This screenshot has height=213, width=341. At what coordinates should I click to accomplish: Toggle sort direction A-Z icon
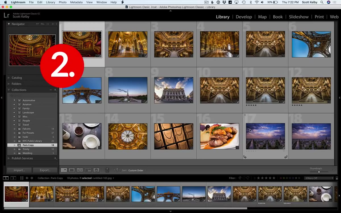[117, 170]
